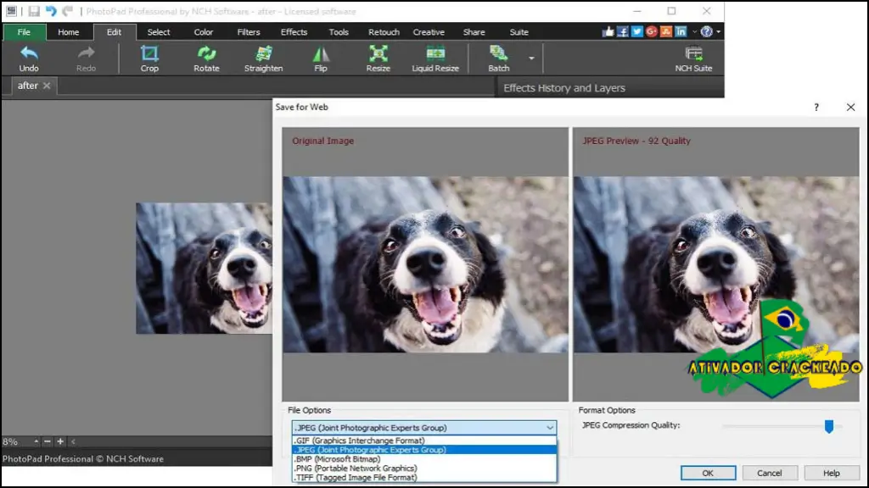869x488 pixels.
Task: Click the 8% zoom value
Action: click(x=10, y=441)
